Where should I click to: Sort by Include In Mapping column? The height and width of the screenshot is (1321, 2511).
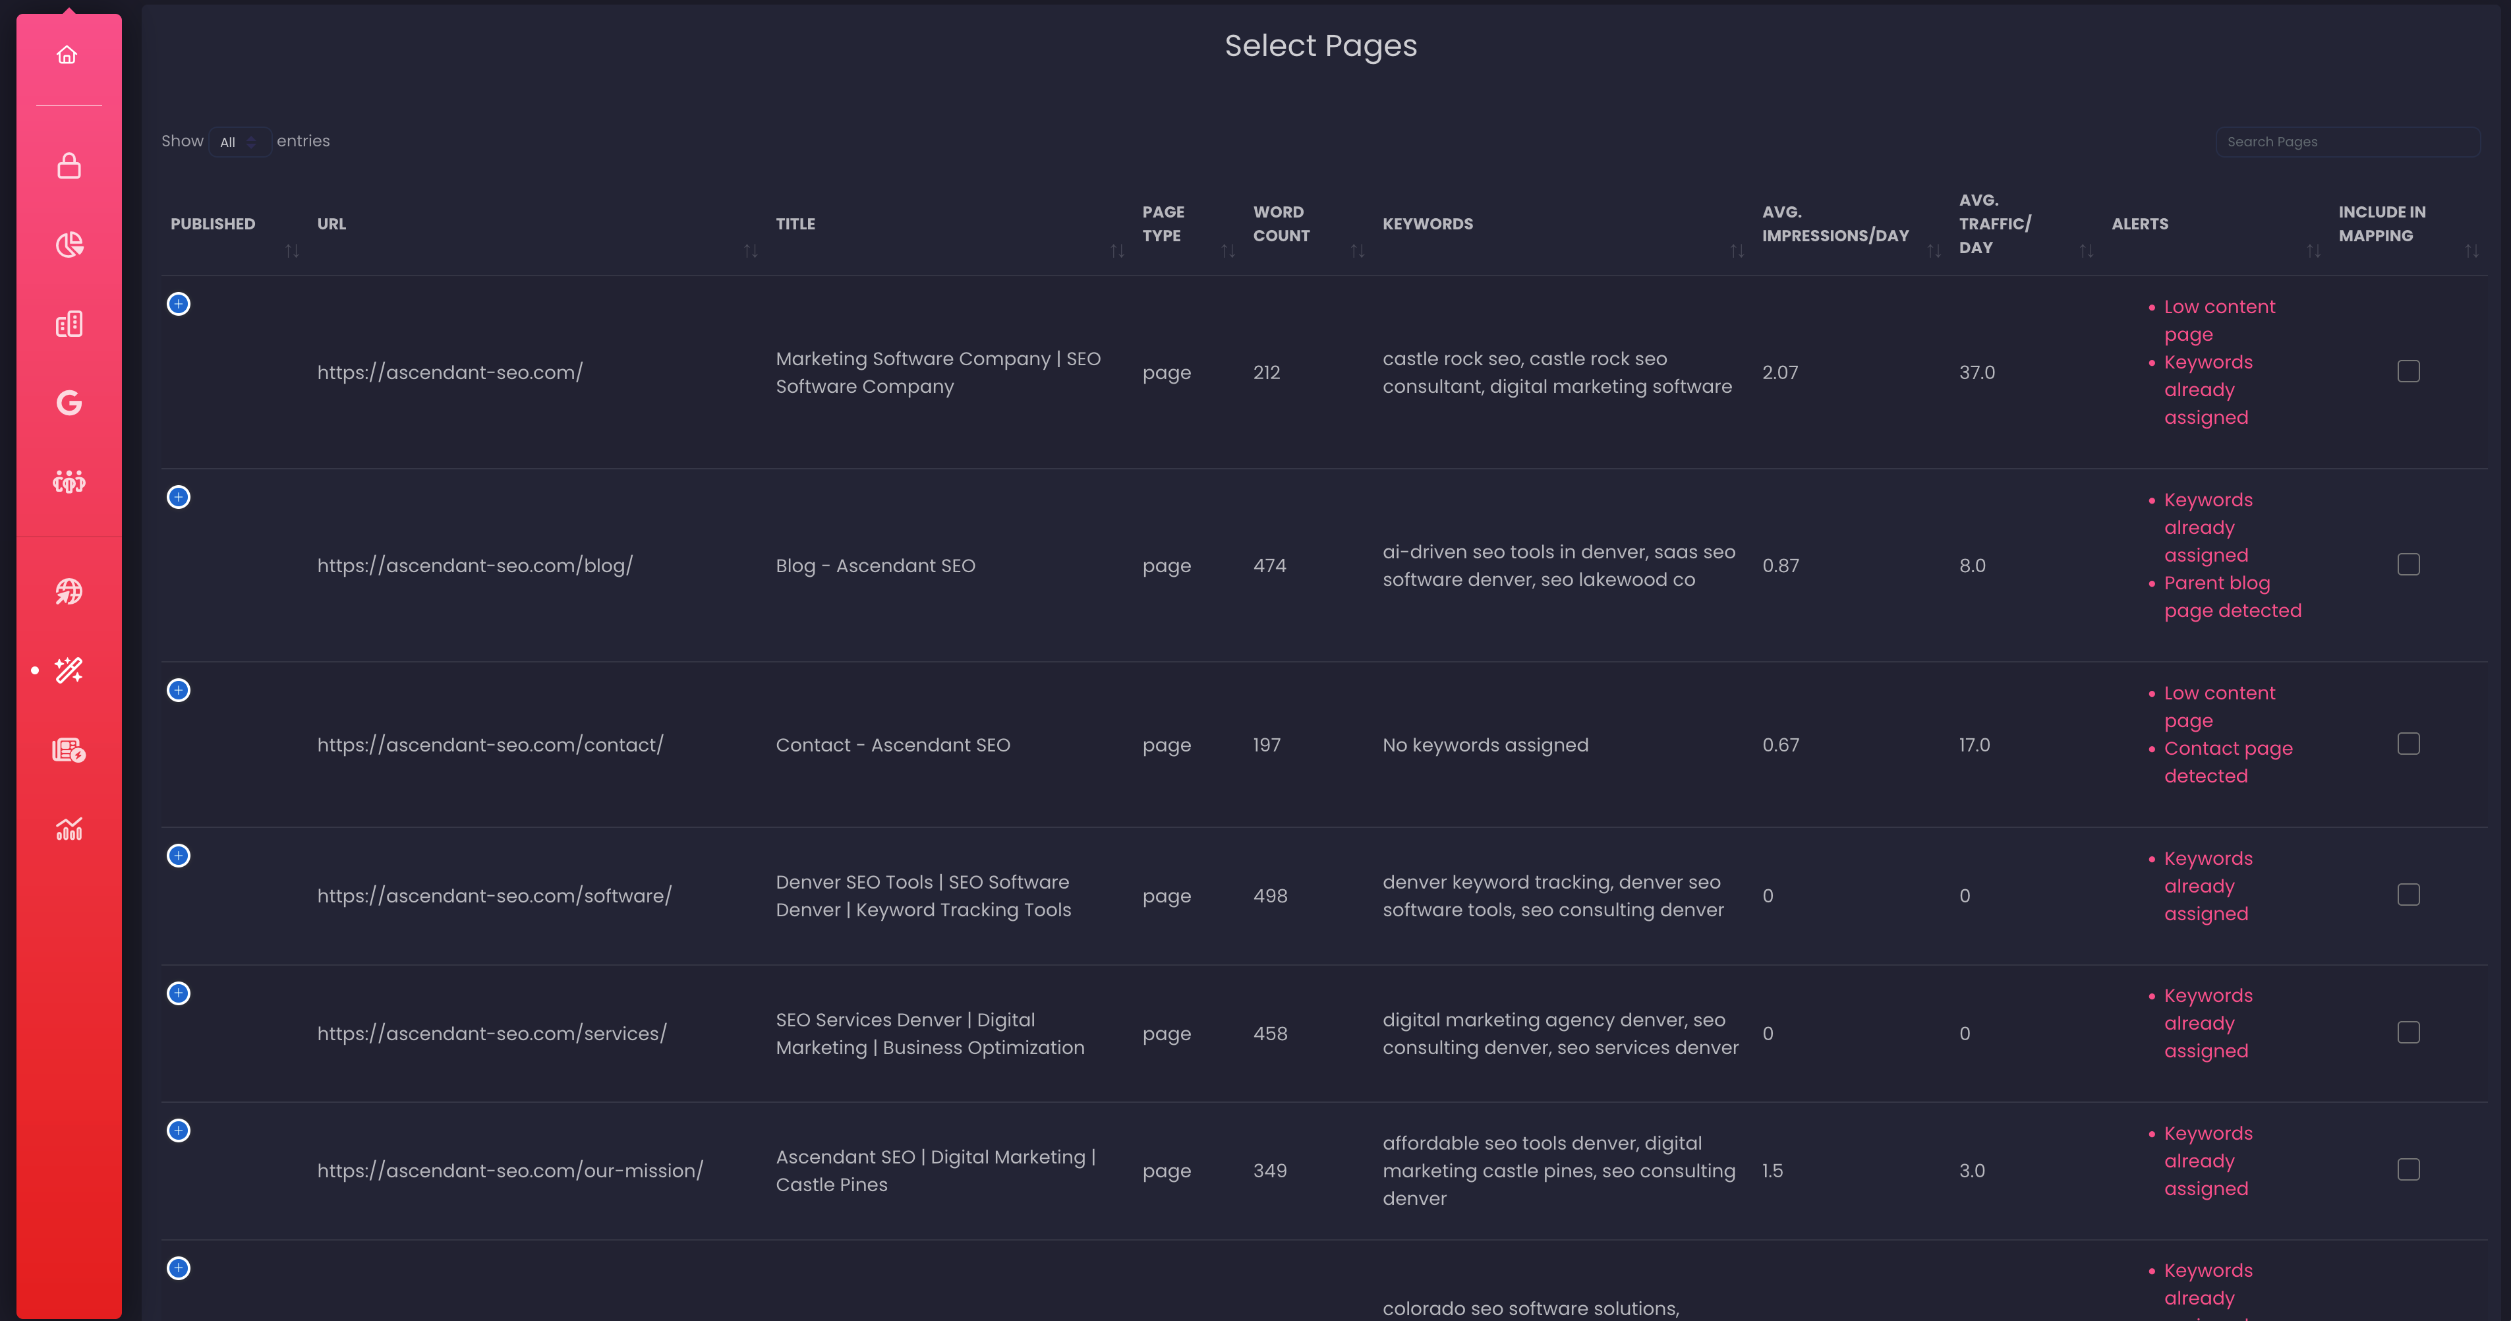(2472, 252)
